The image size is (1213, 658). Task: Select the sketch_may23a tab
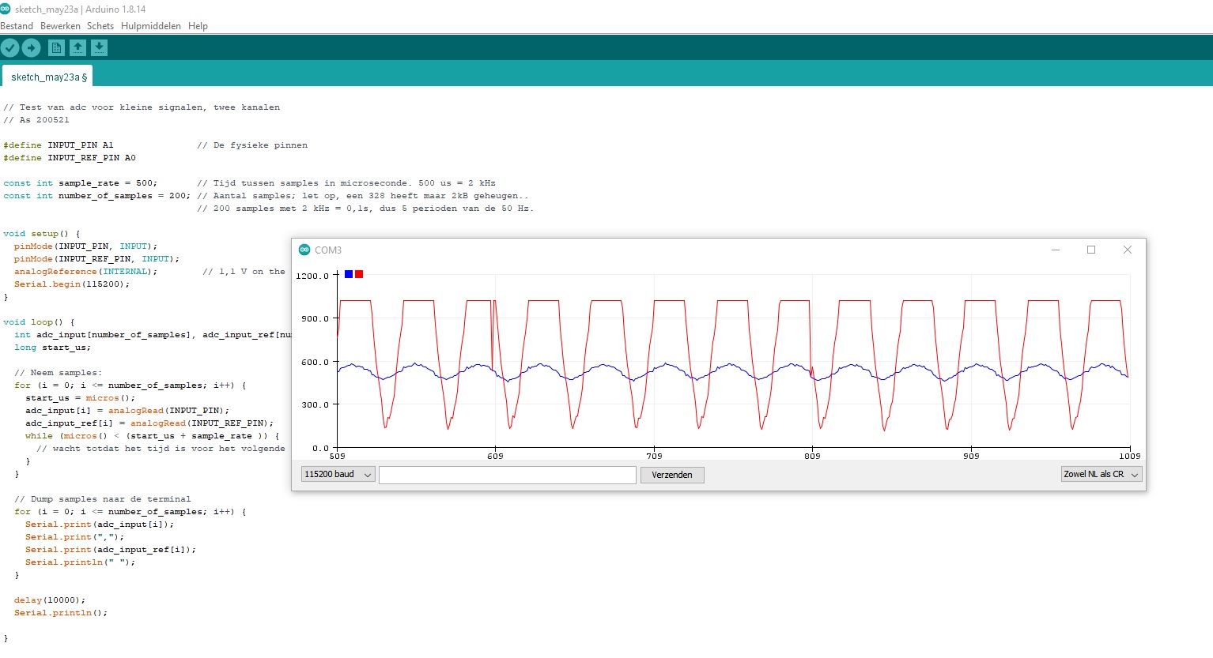[x=48, y=77]
